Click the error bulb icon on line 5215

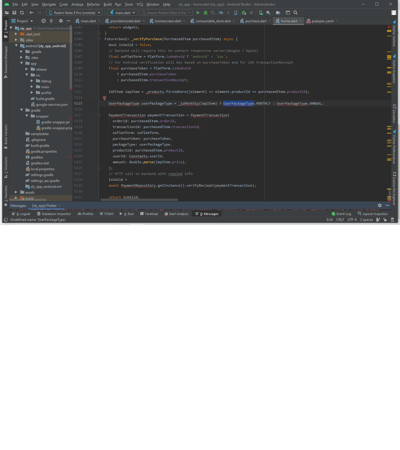click(105, 98)
